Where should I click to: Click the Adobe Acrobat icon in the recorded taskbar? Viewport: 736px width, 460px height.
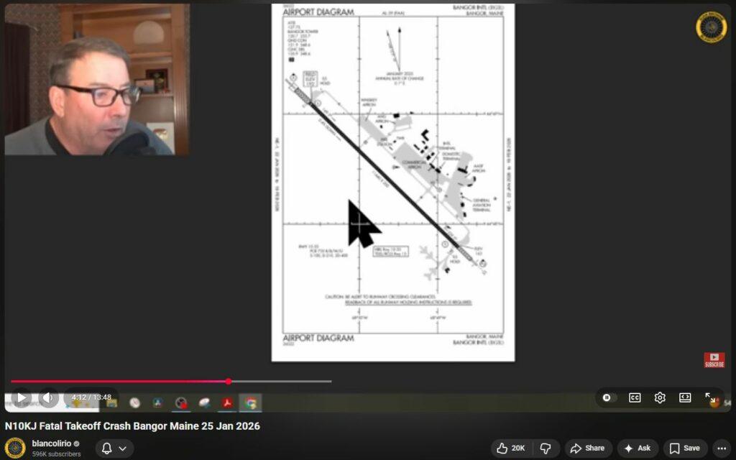click(227, 402)
